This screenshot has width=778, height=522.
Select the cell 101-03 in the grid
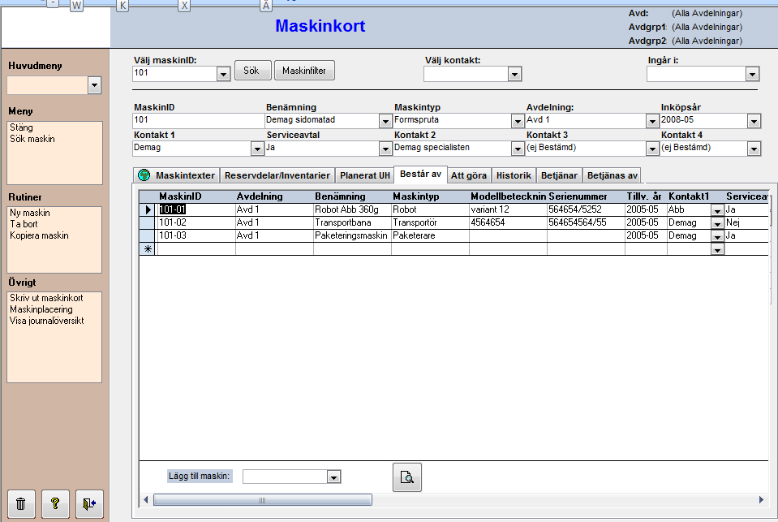[196, 235]
